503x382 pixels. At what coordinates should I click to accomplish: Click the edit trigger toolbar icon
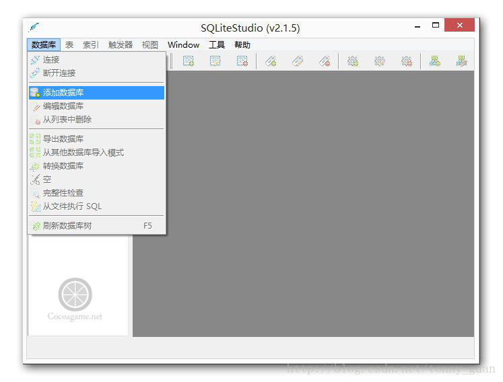[380, 61]
